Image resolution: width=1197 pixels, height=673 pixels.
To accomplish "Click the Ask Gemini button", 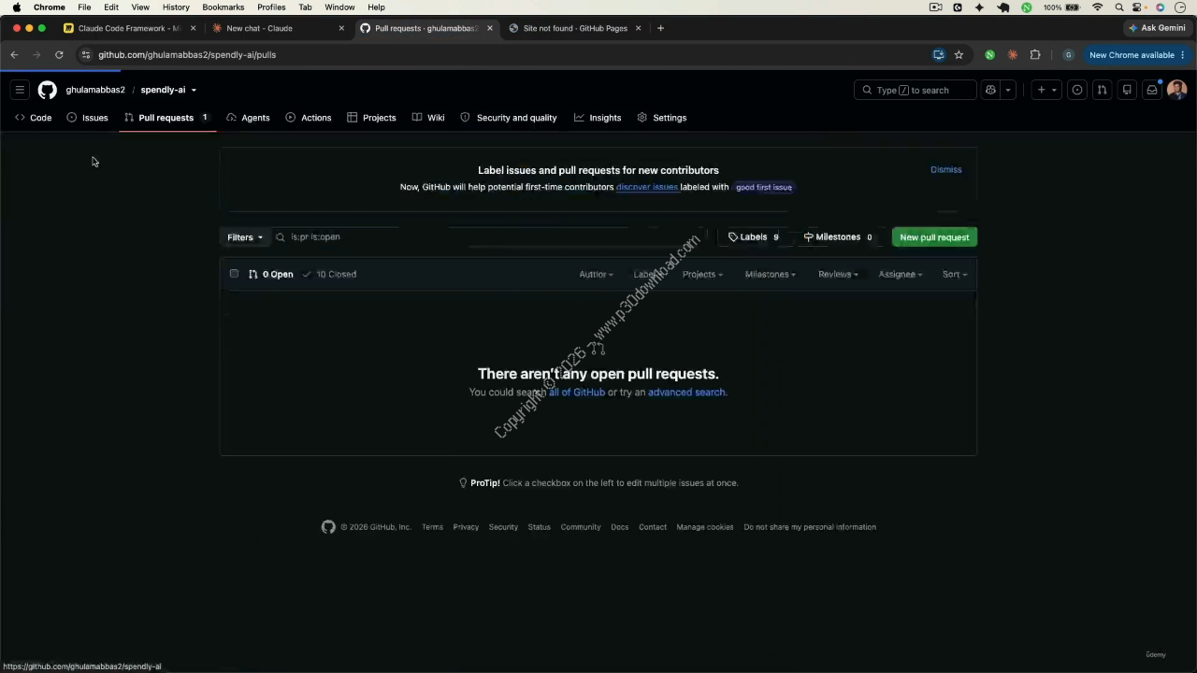I will pos(1158,28).
